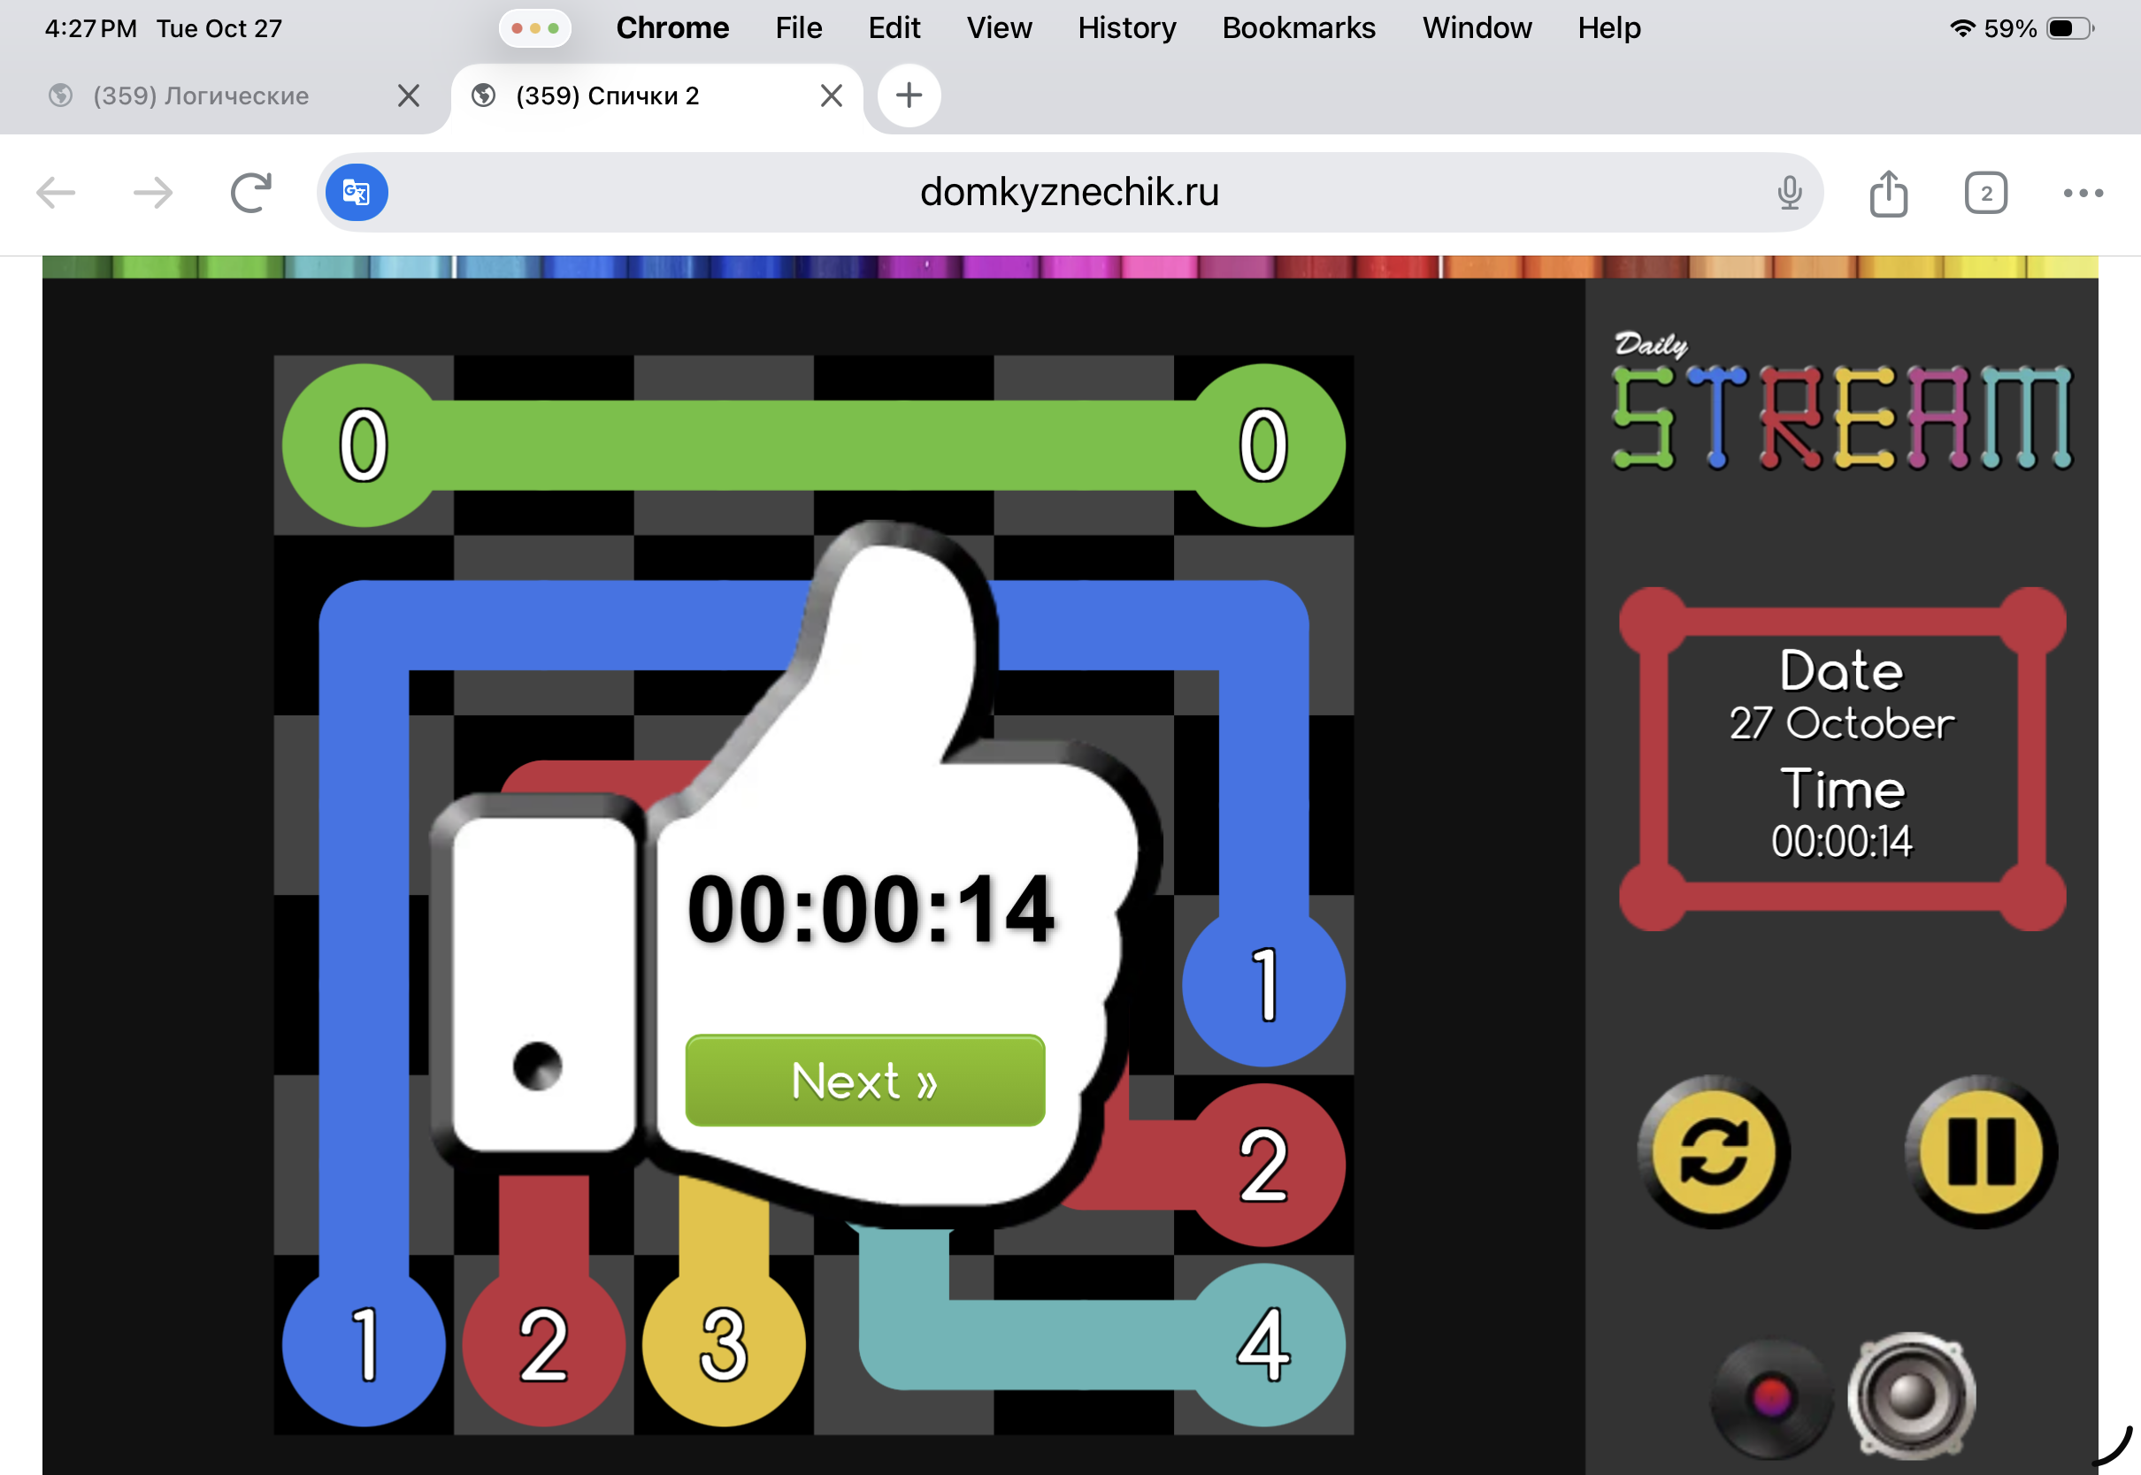Go back with the left arrow
This screenshot has height=1475, width=2141.
pyautogui.click(x=56, y=192)
